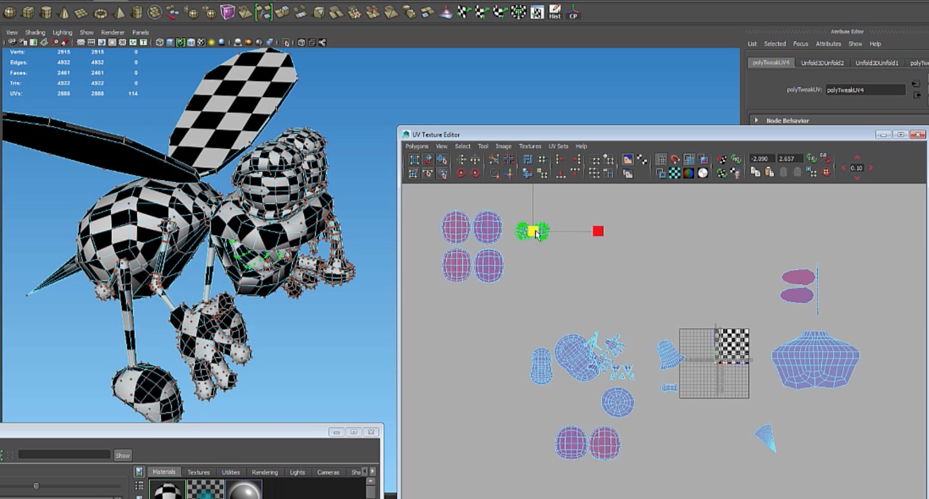Click the CP icon at shelf end
This screenshot has height=499, width=929.
[573, 12]
